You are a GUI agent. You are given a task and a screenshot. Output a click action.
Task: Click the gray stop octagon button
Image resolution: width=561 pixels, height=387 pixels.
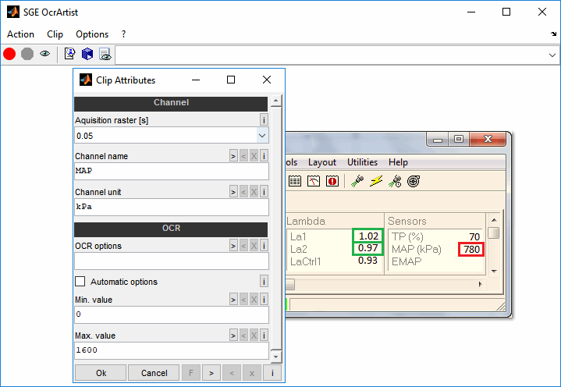tap(27, 54)
